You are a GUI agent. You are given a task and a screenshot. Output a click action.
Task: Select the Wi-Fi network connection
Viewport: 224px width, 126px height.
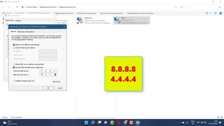(132, 20)
